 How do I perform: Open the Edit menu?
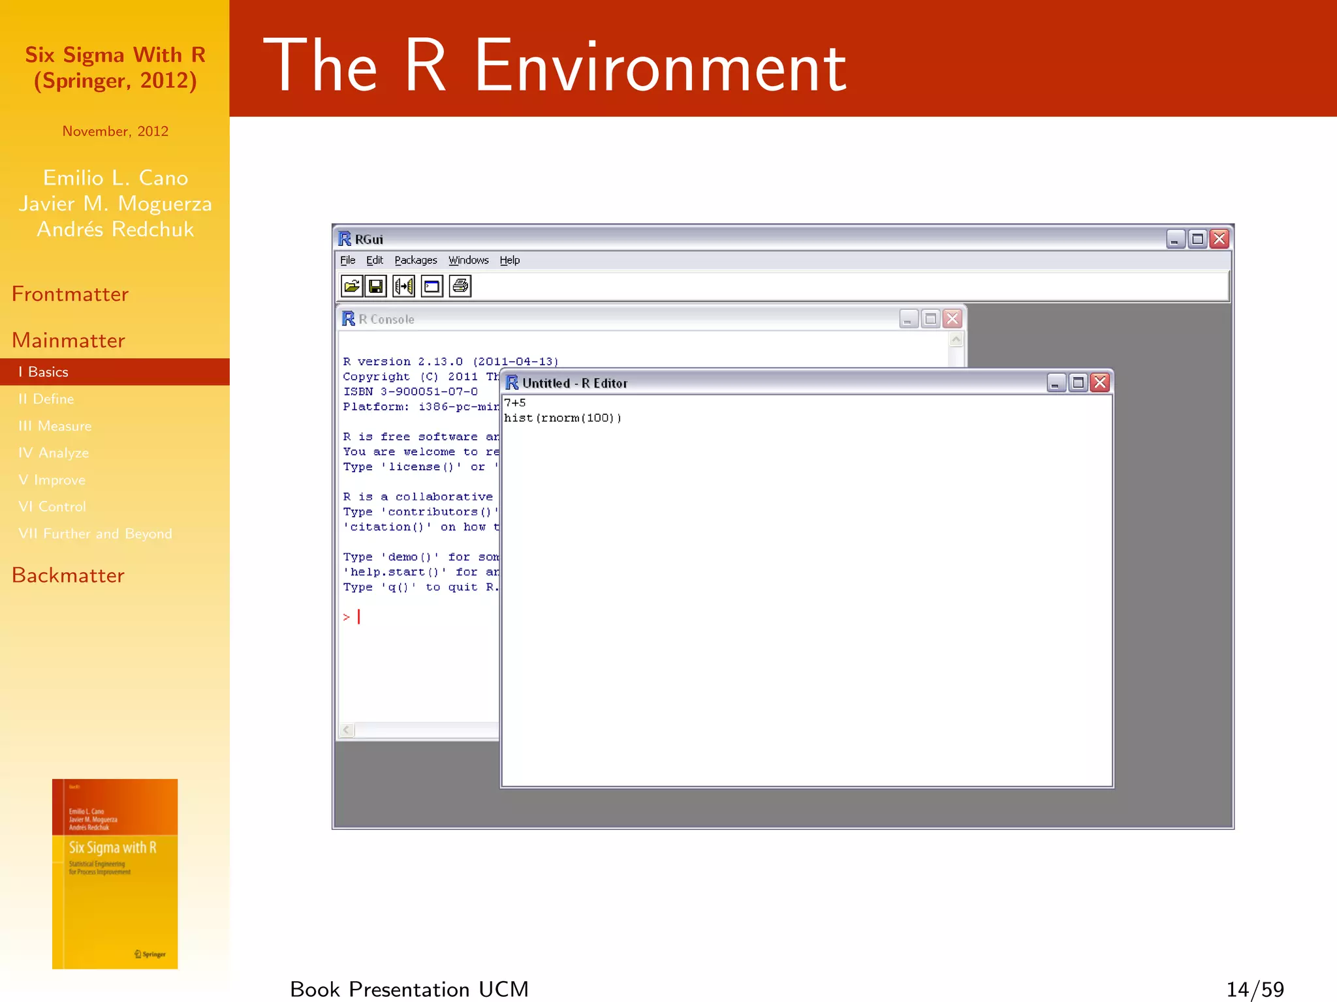[374, 260]
